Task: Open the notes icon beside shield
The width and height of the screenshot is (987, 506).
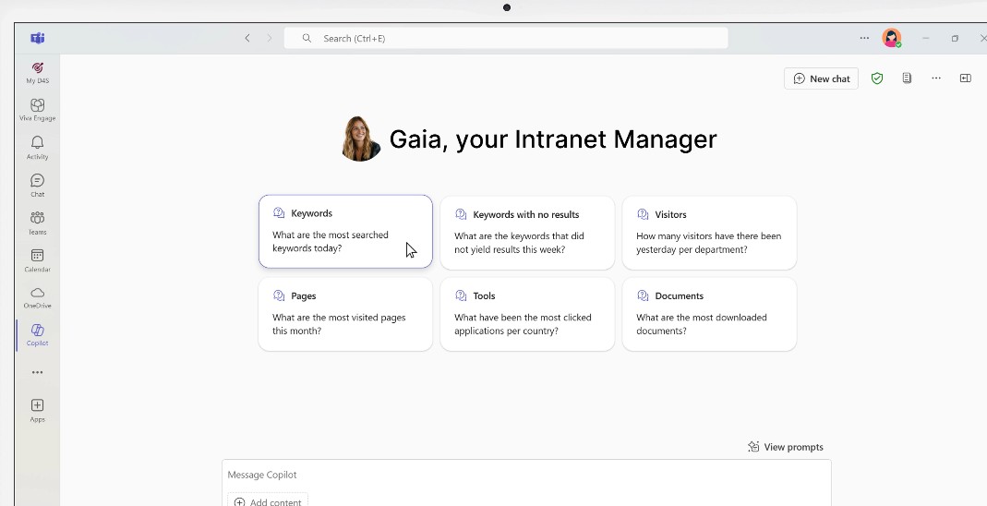Action: (x=907, y=78)
